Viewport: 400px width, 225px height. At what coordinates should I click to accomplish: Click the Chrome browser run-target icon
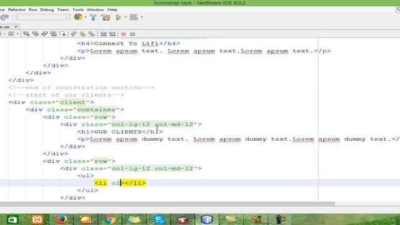coord(78,17)
